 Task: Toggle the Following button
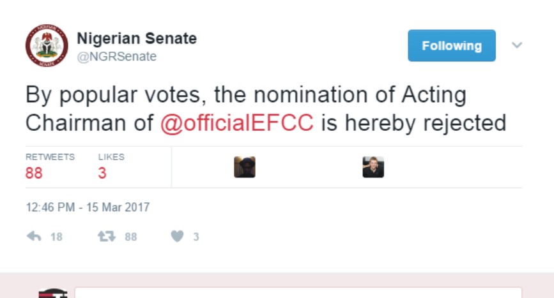[452, 46]
